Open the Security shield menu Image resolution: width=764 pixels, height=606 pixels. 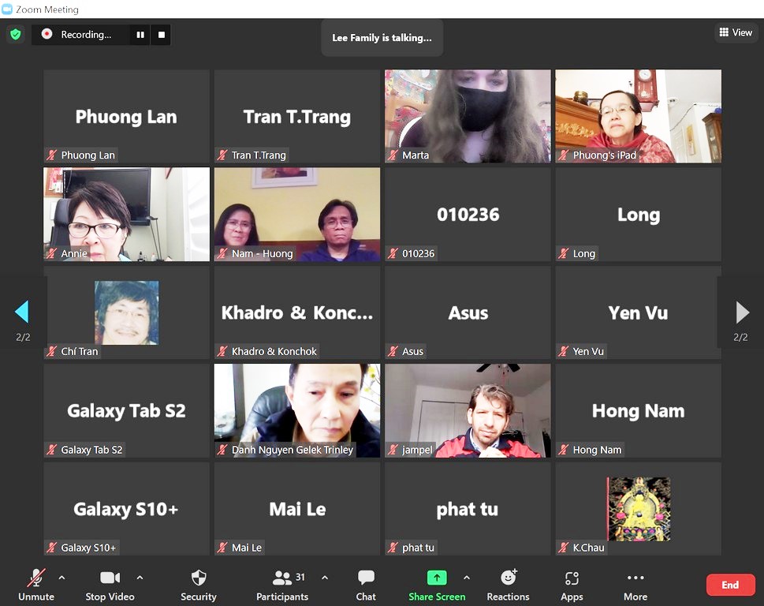[199, 578]
